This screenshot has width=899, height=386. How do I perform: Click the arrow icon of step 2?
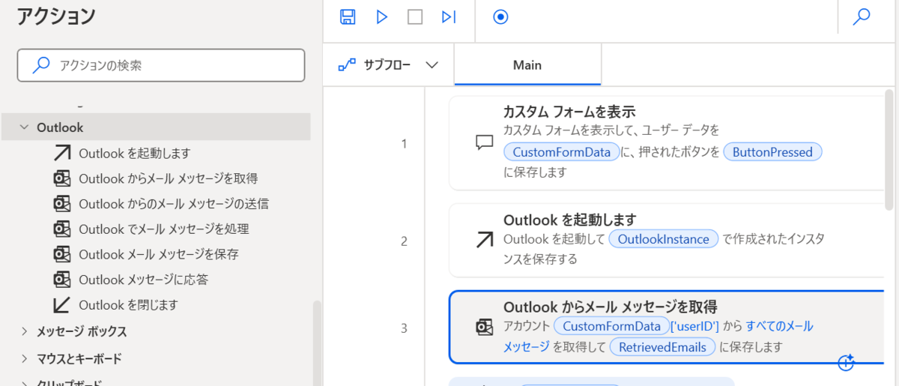[x=485, y=240]
